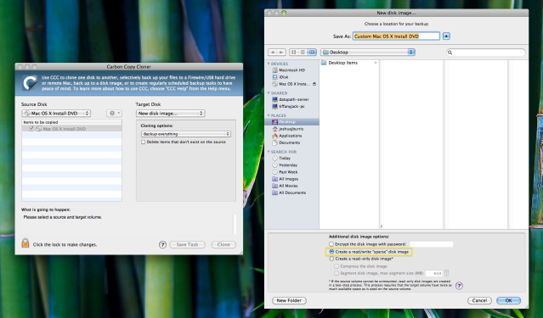Eject the Mac OS X Install disk
543x318 pixels.
point(314,84)
